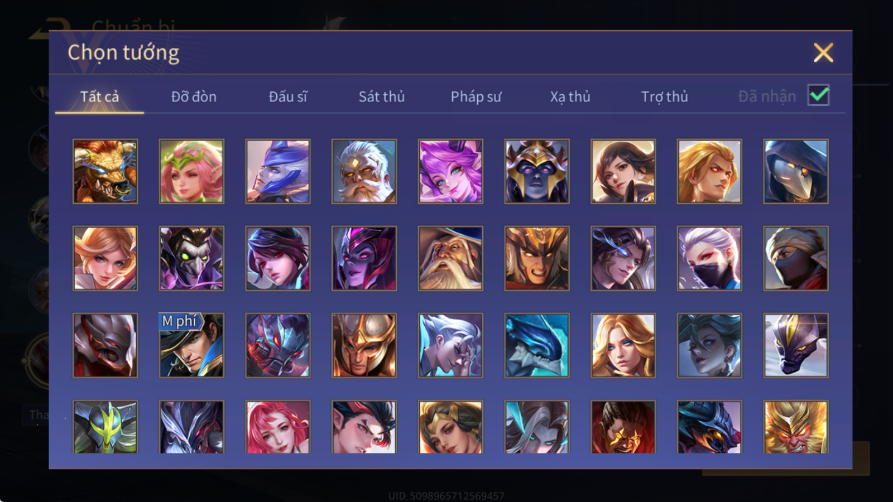This screenshot has height=502, width=893.
Task: Open the Đấu sĩ tab
Action: (288, 96)
